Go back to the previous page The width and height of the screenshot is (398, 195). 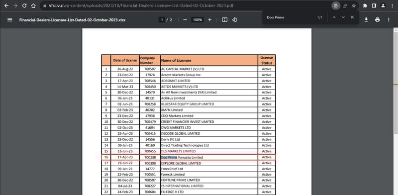point(6,5)
